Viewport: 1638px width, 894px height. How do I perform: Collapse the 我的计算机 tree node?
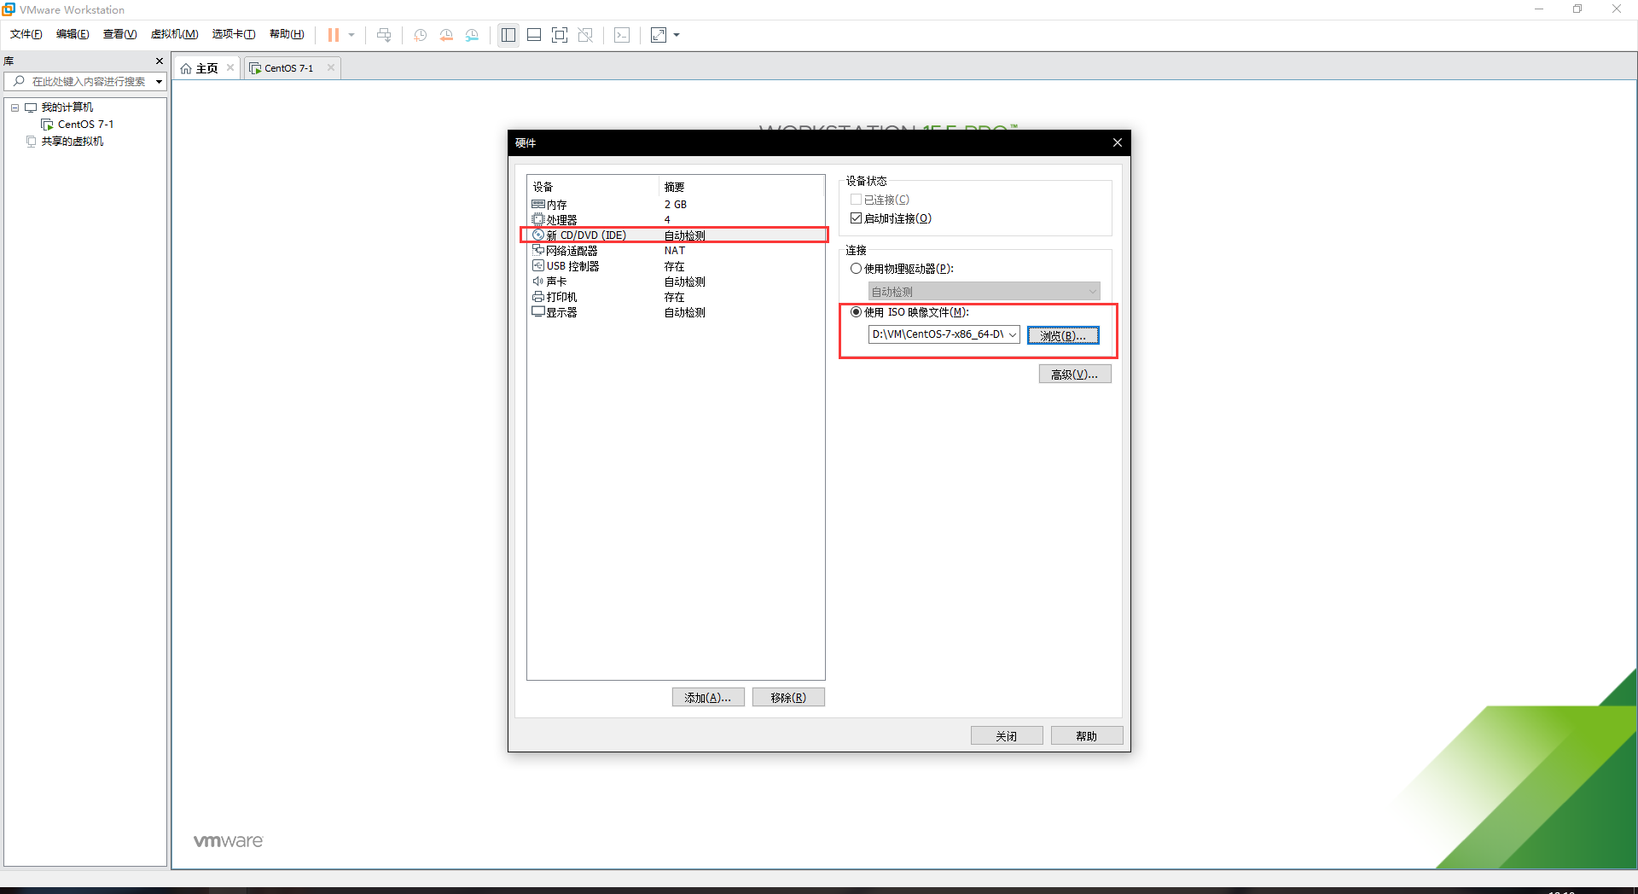pos(15,107)
